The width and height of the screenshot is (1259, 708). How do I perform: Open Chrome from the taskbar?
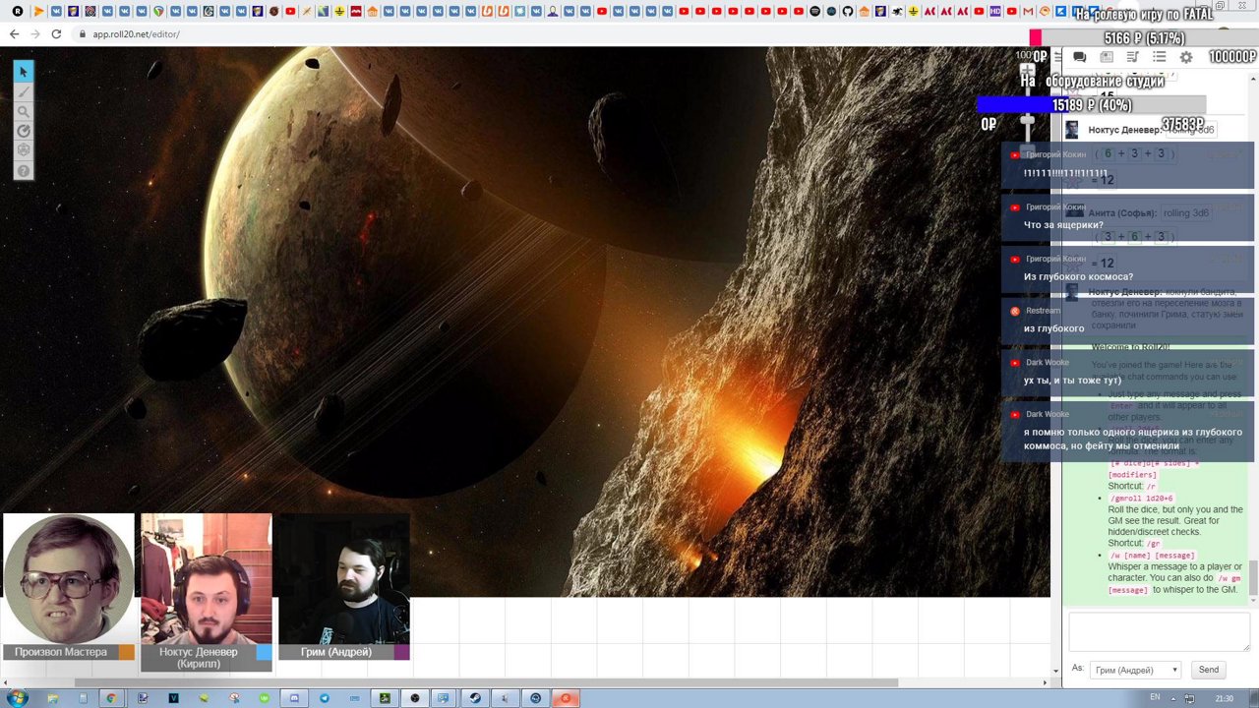click(x=111, y=698)
